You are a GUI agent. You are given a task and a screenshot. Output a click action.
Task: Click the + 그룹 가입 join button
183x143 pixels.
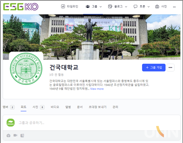[154, 67]
